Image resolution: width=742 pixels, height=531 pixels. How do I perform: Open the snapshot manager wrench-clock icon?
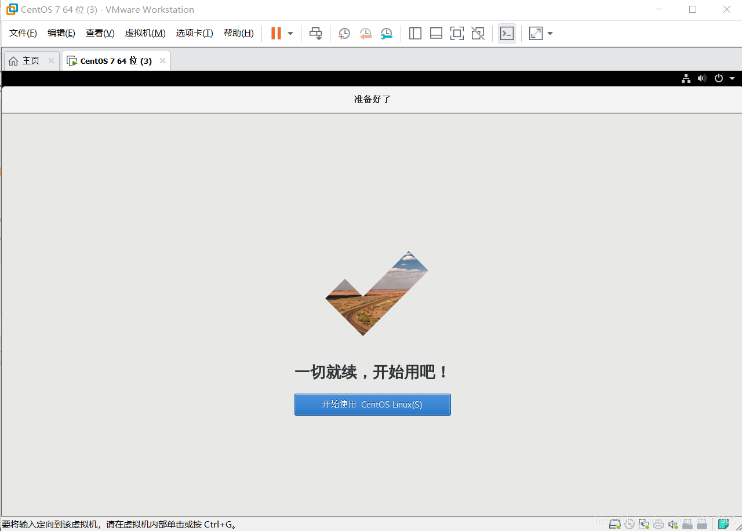pyautogui.click(x=386, y=34)
